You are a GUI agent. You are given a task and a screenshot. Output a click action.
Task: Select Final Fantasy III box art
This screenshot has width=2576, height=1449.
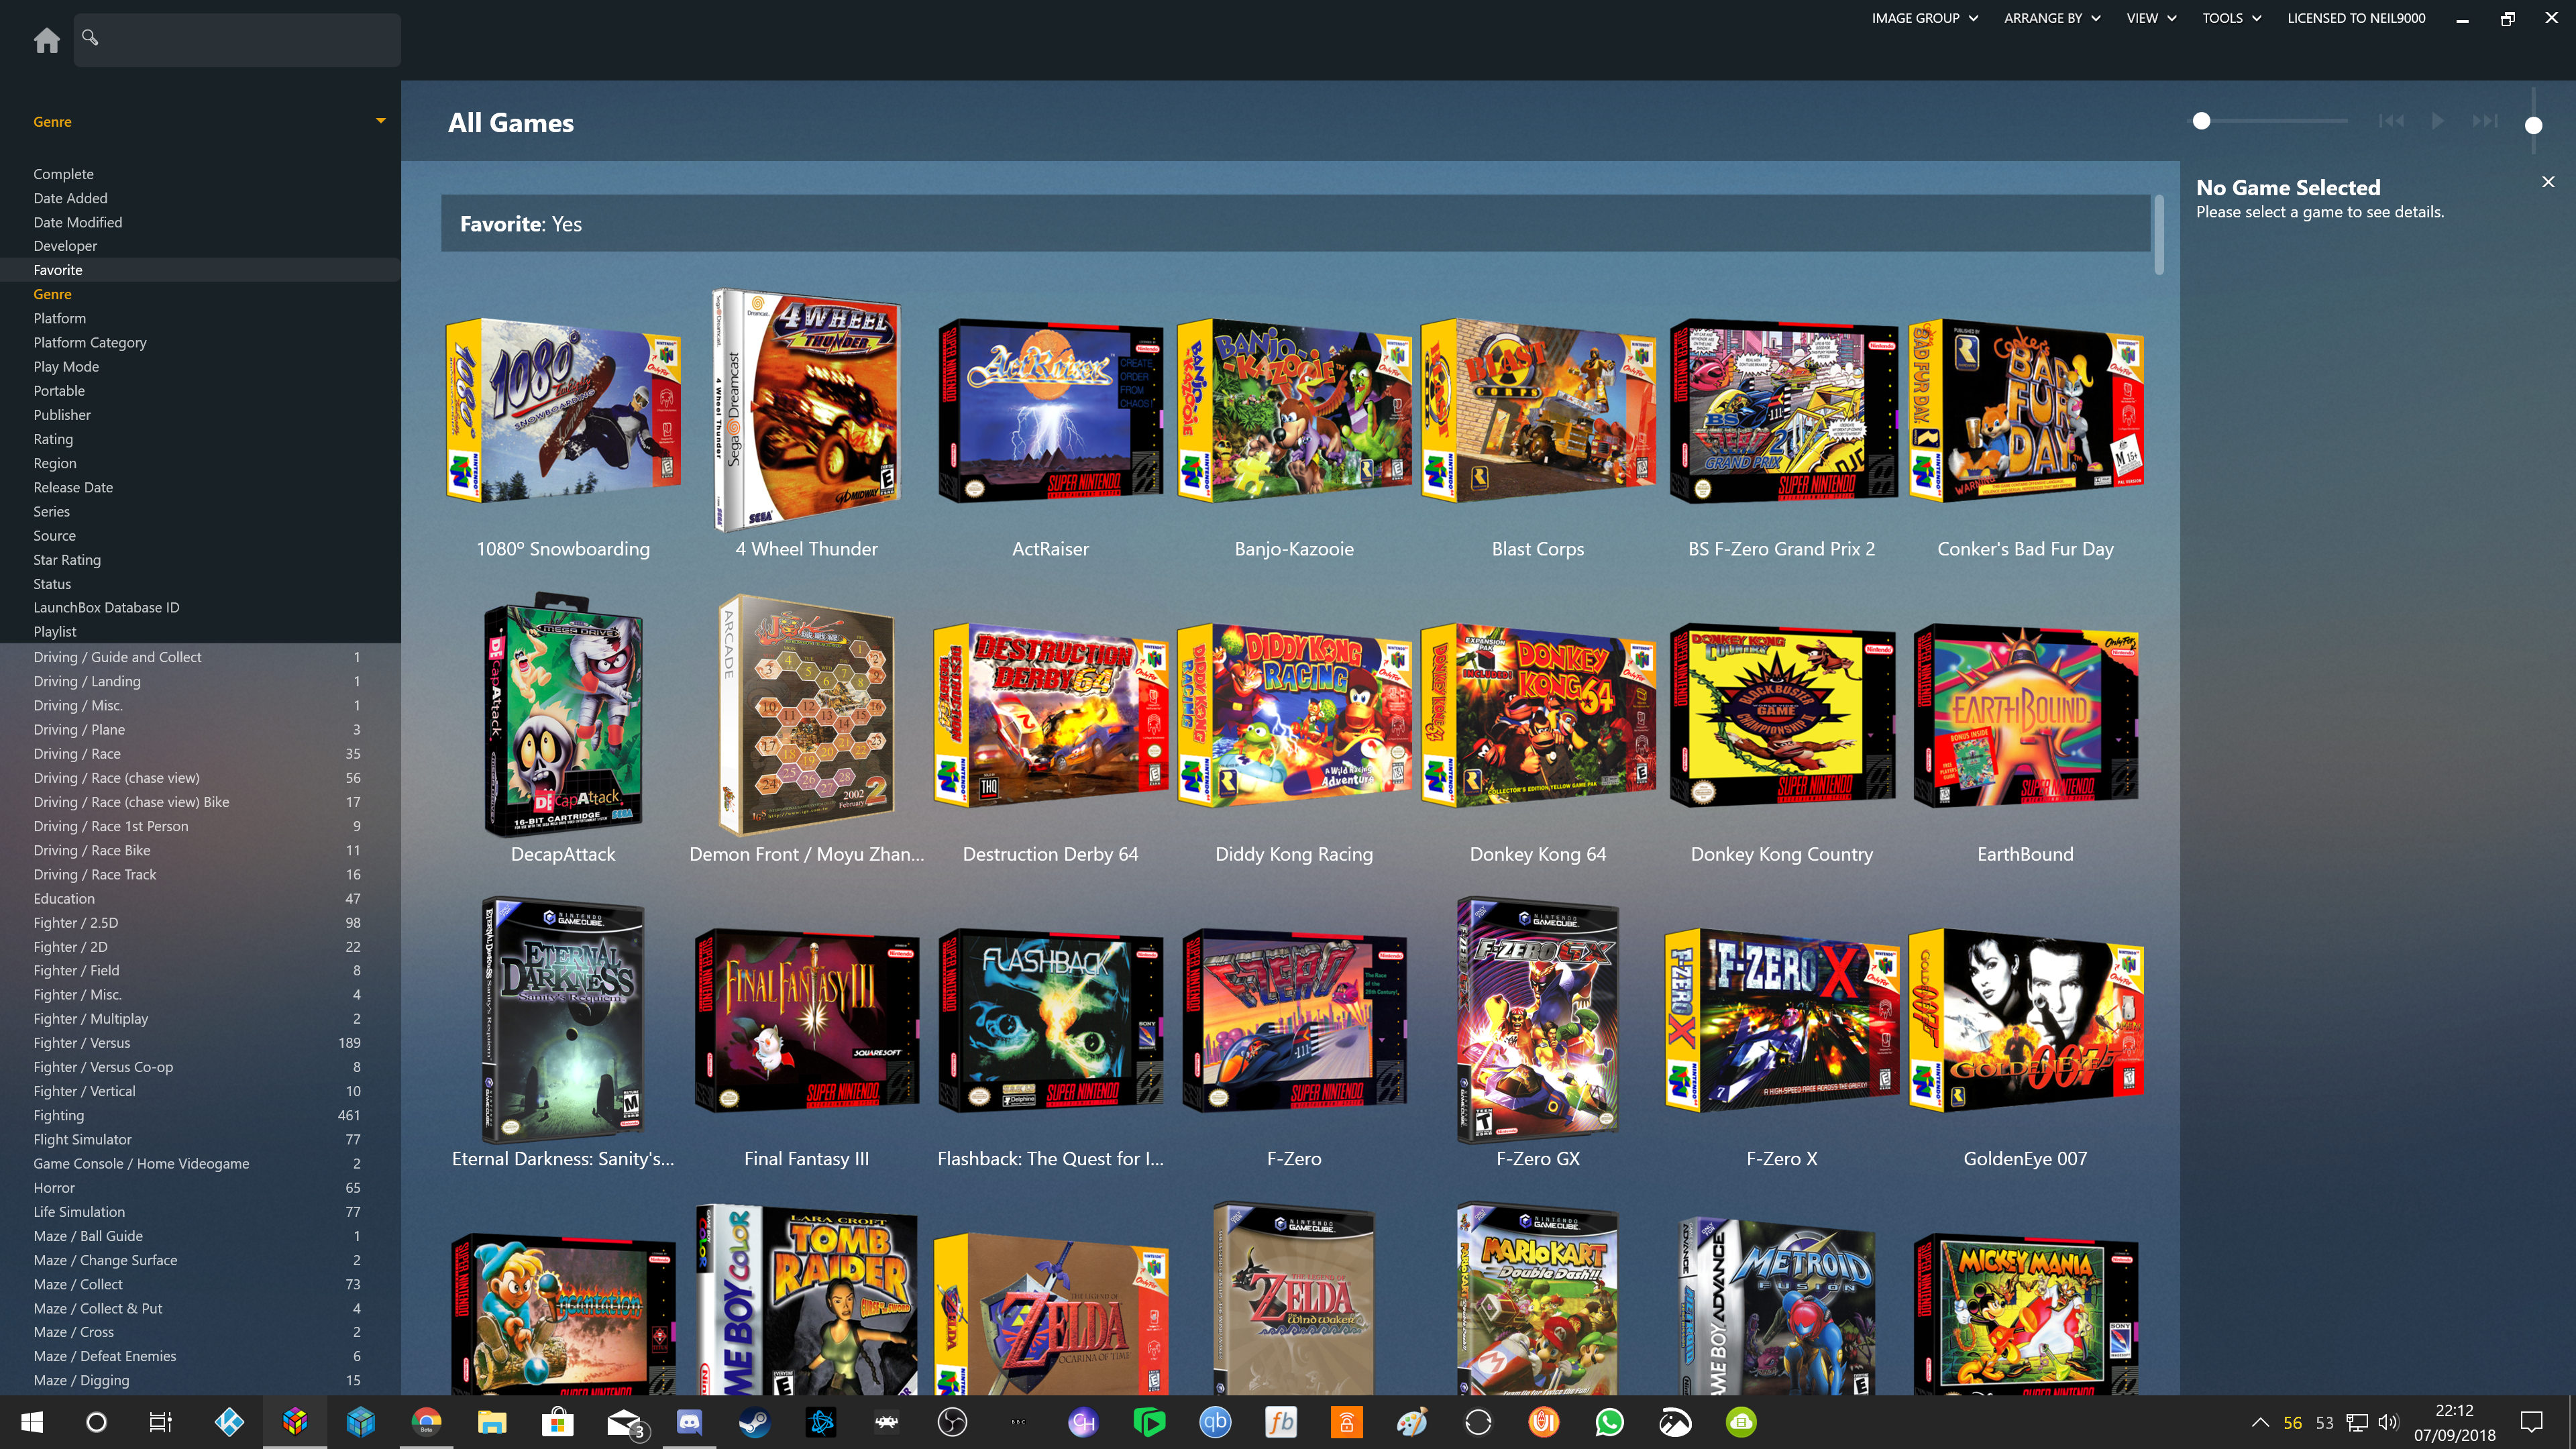click(x=806, y=1020)
